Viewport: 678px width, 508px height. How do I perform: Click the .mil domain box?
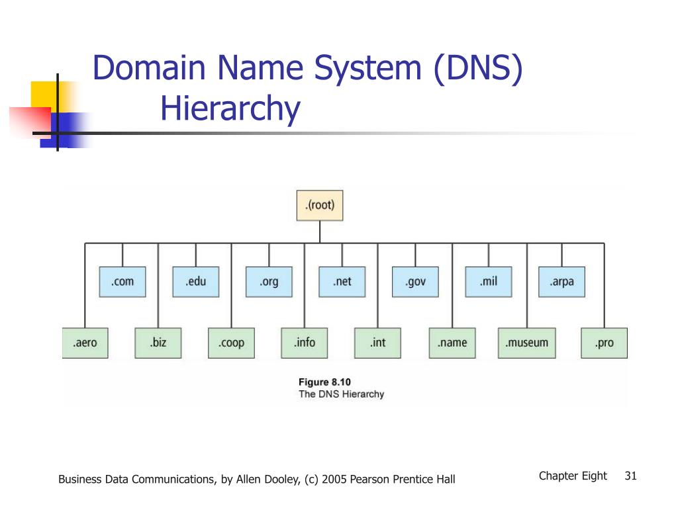[x=489, y=282]
